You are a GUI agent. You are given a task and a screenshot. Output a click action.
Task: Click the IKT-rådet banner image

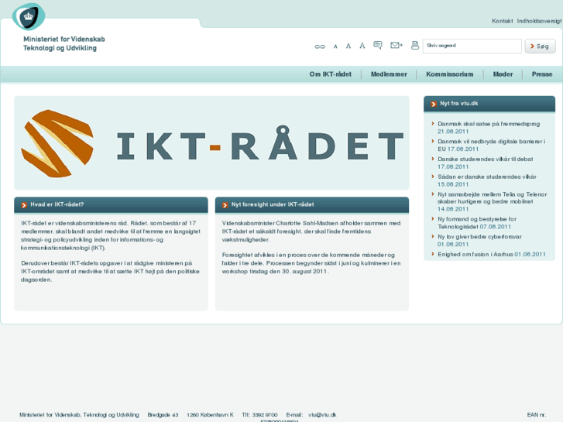point(211,142)
